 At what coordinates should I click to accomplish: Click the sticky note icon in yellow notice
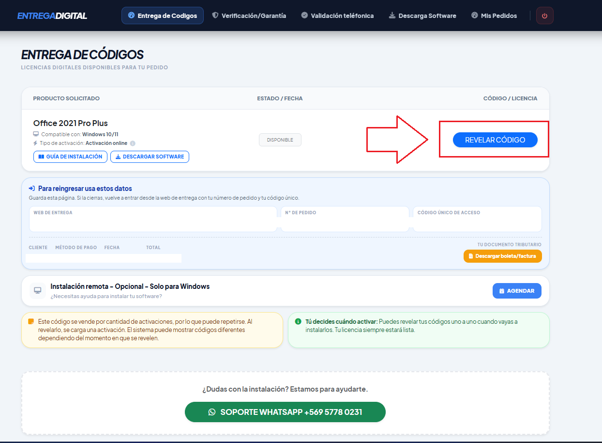pyautogui.click(x=31, y=321)
